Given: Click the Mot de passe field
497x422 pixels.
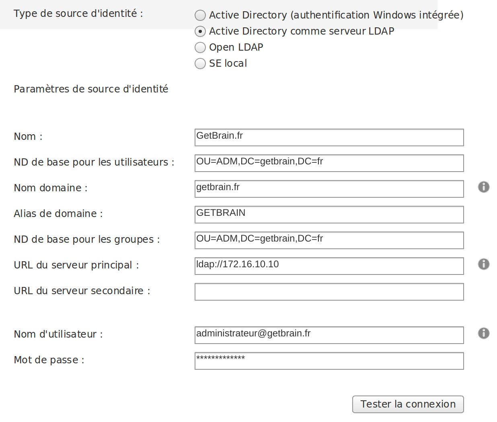Looking at the screenshot, I should (329, 361).
